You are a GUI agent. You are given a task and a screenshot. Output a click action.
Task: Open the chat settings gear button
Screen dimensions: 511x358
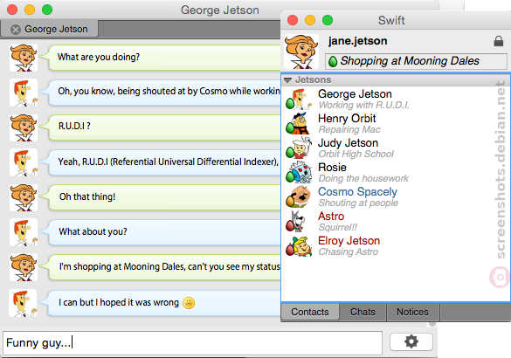point(411,341)
